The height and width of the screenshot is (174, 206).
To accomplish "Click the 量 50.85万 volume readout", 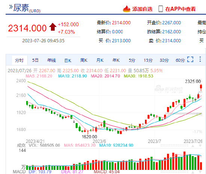I will coord(138,71).
